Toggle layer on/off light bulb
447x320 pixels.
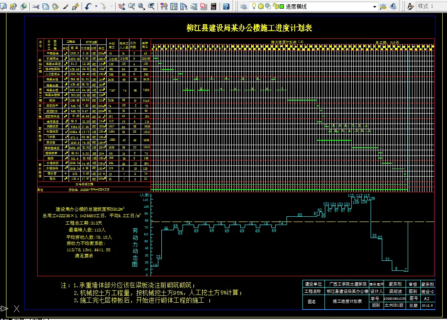click(253, 6)
